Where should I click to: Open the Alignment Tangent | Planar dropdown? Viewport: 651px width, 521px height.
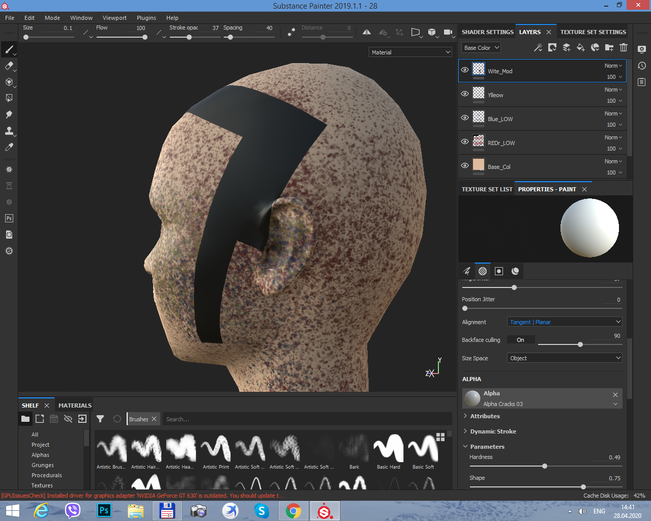coord(565,322)
